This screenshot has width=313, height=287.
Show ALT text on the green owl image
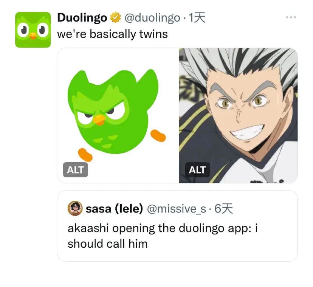pos(76,170)
